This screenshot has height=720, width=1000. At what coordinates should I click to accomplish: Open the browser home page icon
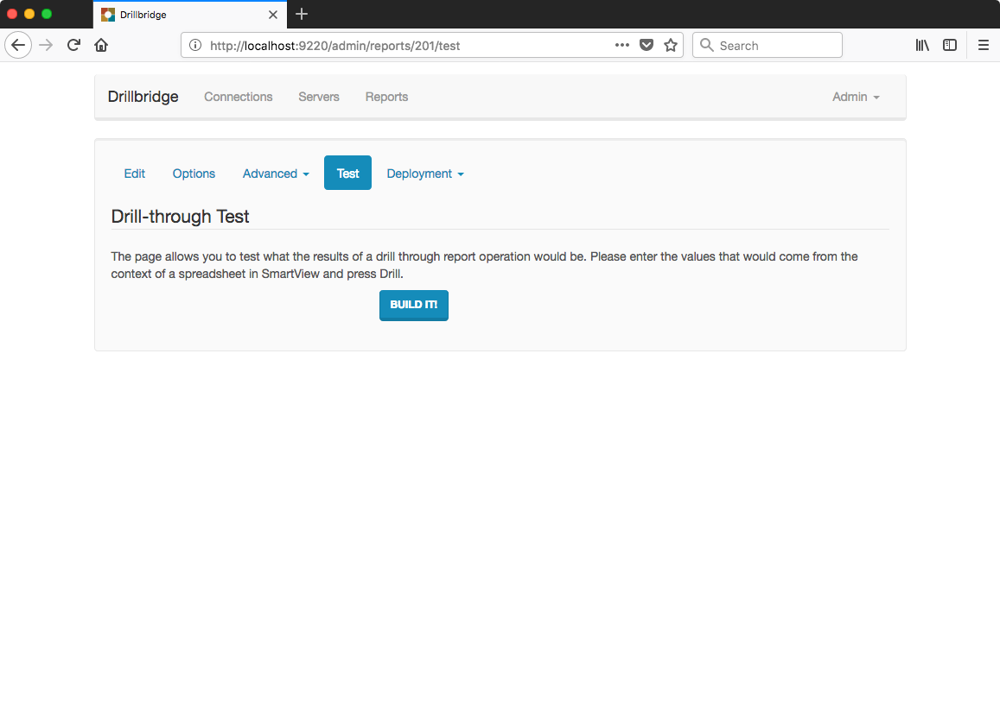[x=101, y=45]
